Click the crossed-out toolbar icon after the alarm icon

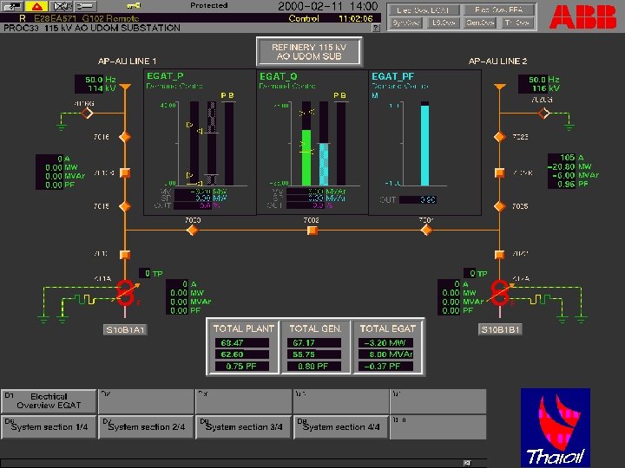tap(62, 6)
